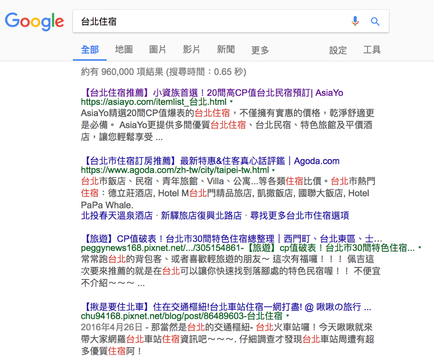The image size is (434, 361).
Task: Open the 新聞 tab
Action: pyautogui.click(x=226, y=50)
